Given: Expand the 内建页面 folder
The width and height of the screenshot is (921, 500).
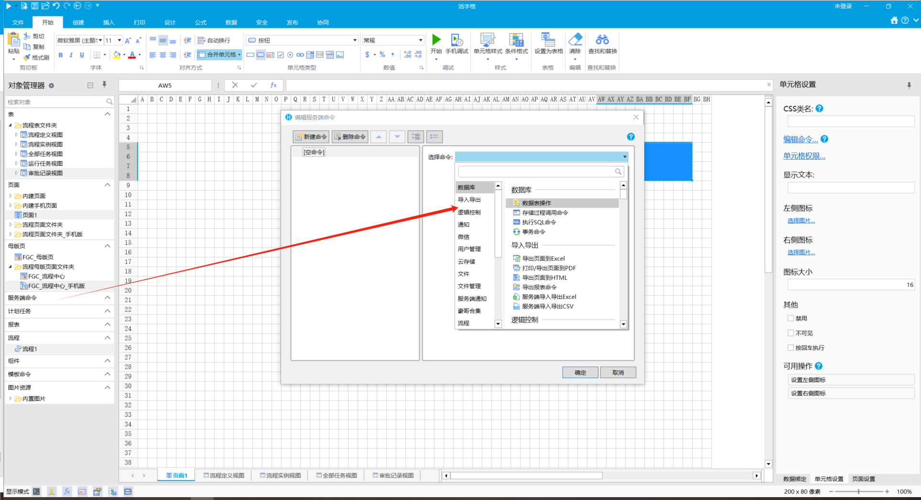Looking at the screenshot, I should (x=11, y=196).
